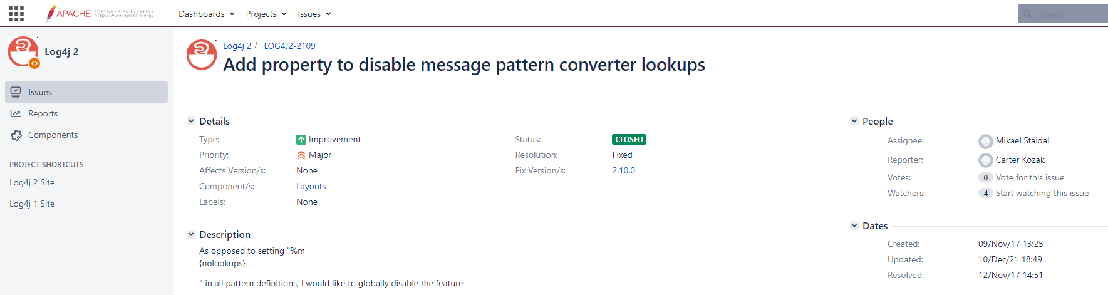Viewport: 1108px width, 295px height.
Task: Open the LOG4J2-2109 breadcrumb link
Action: click(x=289, y=46)
